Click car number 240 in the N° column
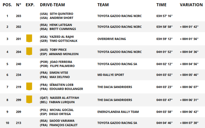Image resolution: width=205 pixels, height=128 pixels. [x=19, y=64]
